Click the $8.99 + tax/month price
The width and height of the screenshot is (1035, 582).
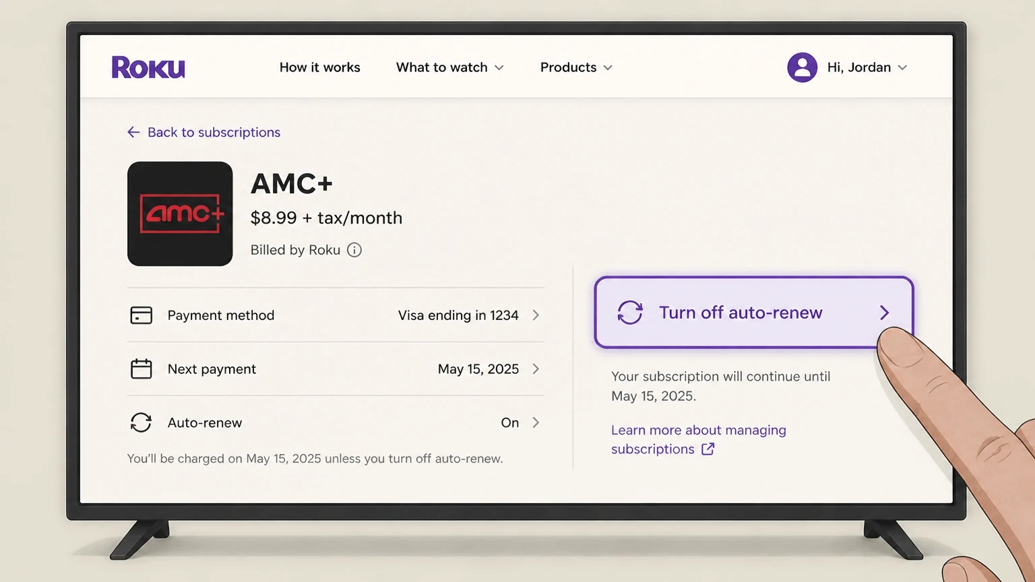(326, 218)
